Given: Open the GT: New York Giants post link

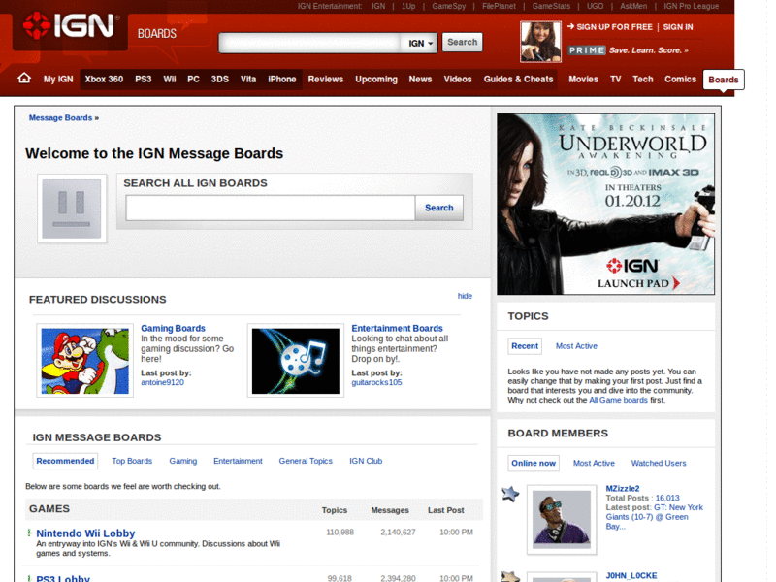Looking at the screenshot, I should point(654,517).
